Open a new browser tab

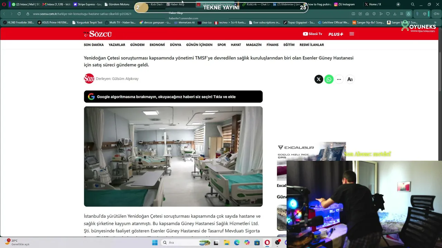[x=398, y=4]
